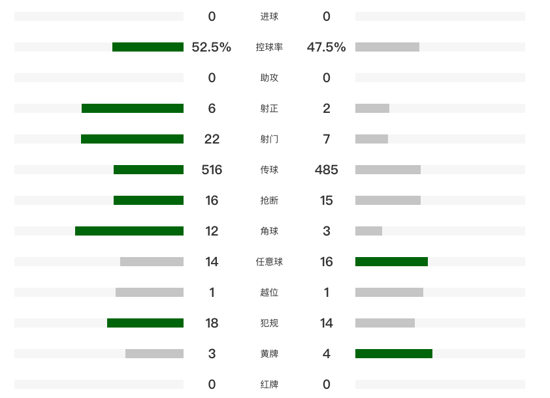
Task: Click the 射正 stat label
Action: (x=269, y=108)
